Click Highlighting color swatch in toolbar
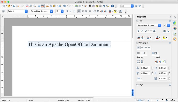 [x=115, y=11]
